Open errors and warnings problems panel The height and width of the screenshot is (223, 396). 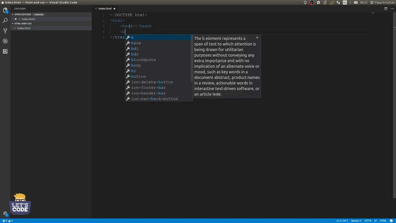(7, 221)
